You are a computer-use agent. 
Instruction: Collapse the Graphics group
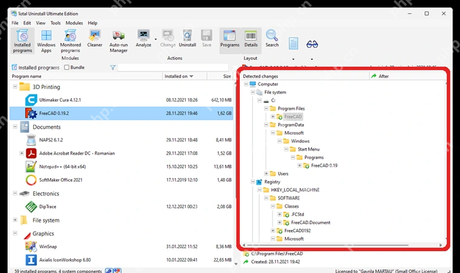(15, 233)
